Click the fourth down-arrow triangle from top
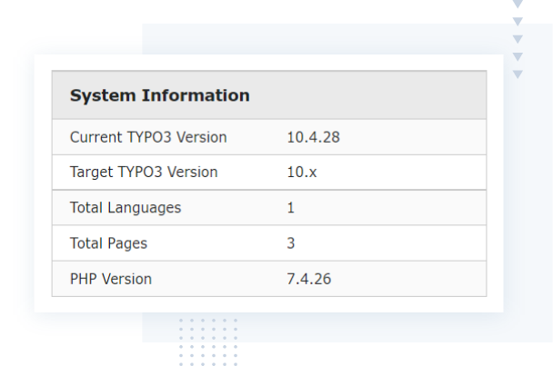Image resolution: width=553 pixels, height=366 pixels. 518,57
